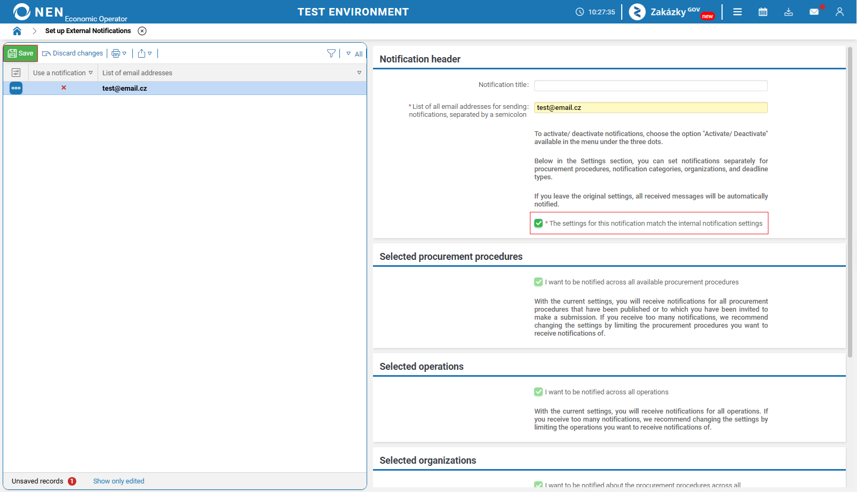Open column settings icon in table header

tap(16, 73)
